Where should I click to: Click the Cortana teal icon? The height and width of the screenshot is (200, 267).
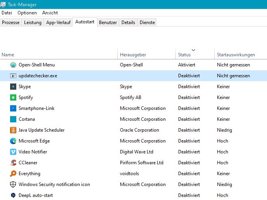point(13,119)
